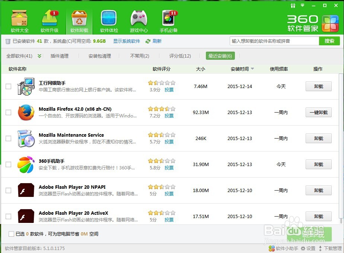Click star rating of 工行网银助手

162,83
